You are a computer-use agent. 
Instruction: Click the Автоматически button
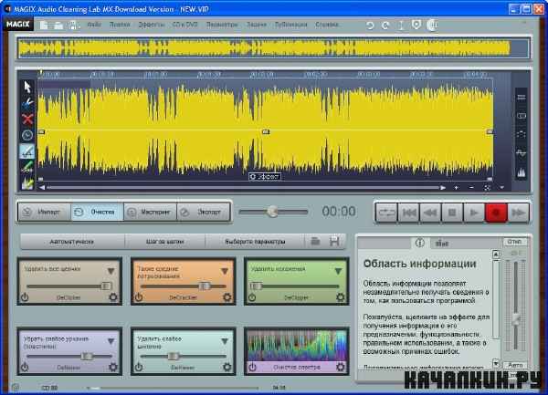point(72,242)
